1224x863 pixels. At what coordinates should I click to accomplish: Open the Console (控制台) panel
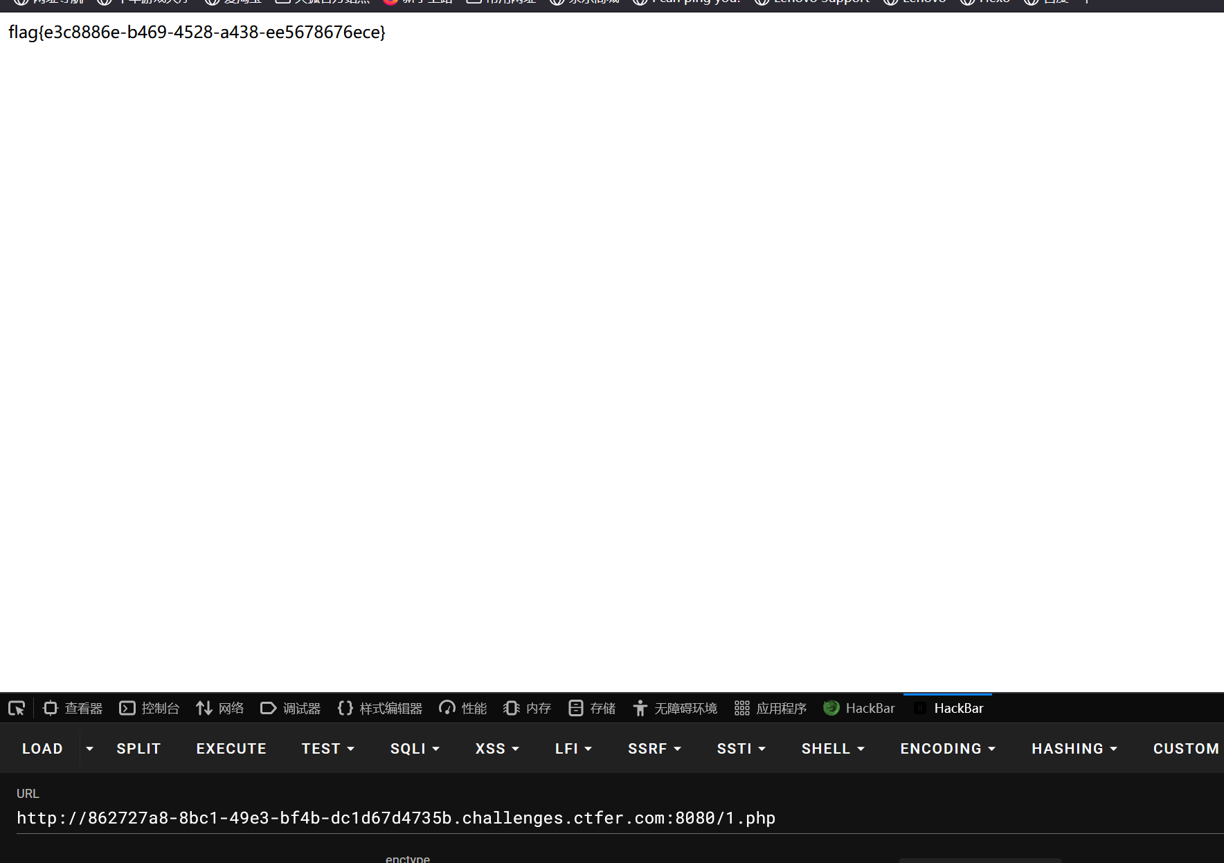[x=150, y=708]
